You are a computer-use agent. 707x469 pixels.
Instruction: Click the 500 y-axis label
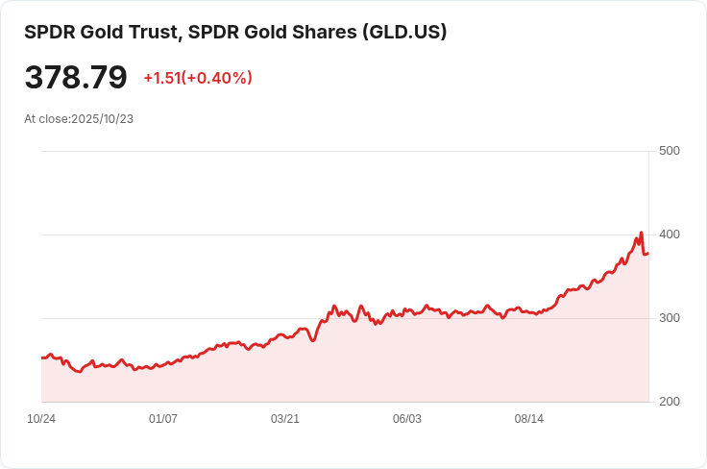[x=670, y=151]
